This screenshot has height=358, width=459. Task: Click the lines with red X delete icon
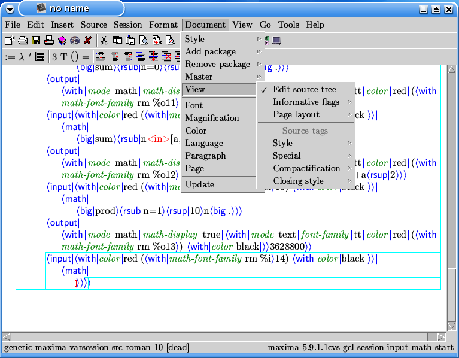click(166, 56)
